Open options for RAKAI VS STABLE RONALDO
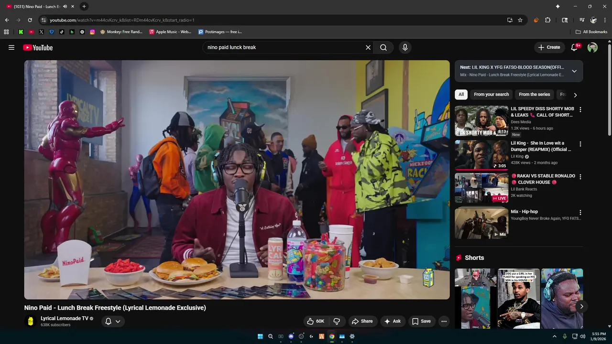Image resolution: width=612 pixels, height=344 pixels. [580, 176]
